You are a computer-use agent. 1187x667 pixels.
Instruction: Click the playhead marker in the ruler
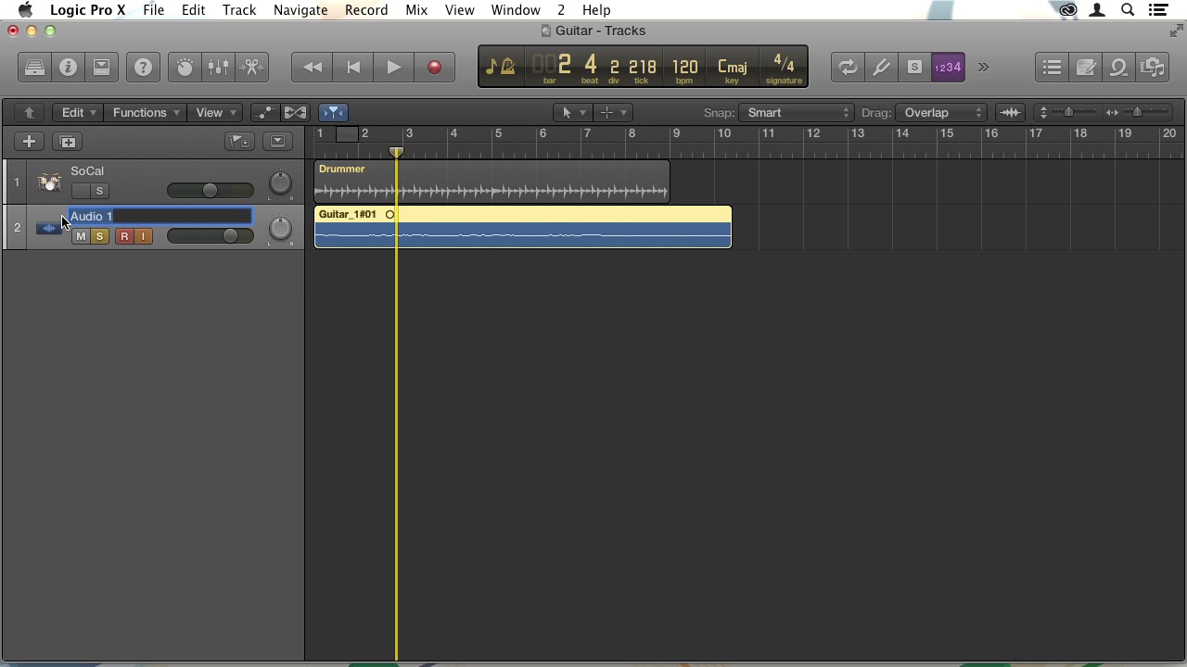[x=396, y=152]
